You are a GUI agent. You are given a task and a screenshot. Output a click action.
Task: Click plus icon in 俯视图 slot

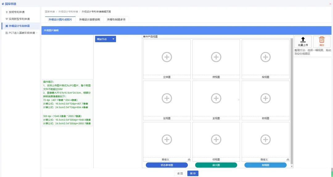[x=216, y=57]
